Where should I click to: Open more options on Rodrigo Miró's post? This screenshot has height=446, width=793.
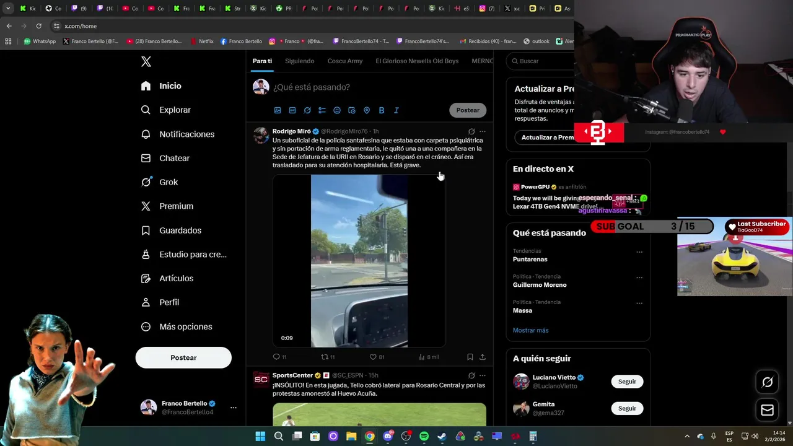[x=483, y=131]
